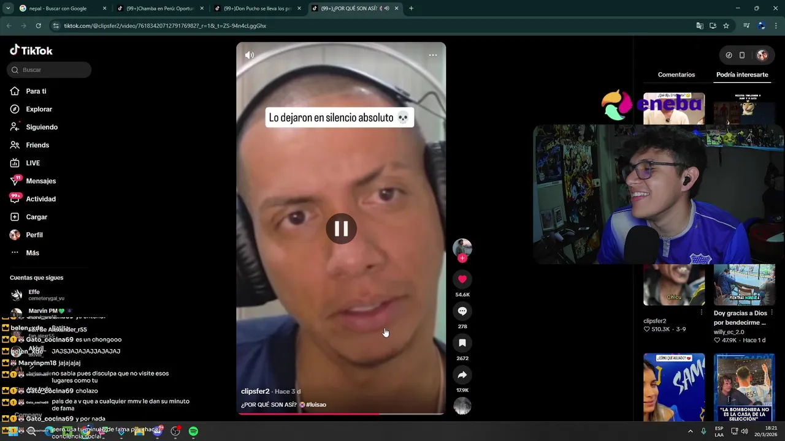
Task: Open clipsfer2 username under the video
Action: point(255,391)
